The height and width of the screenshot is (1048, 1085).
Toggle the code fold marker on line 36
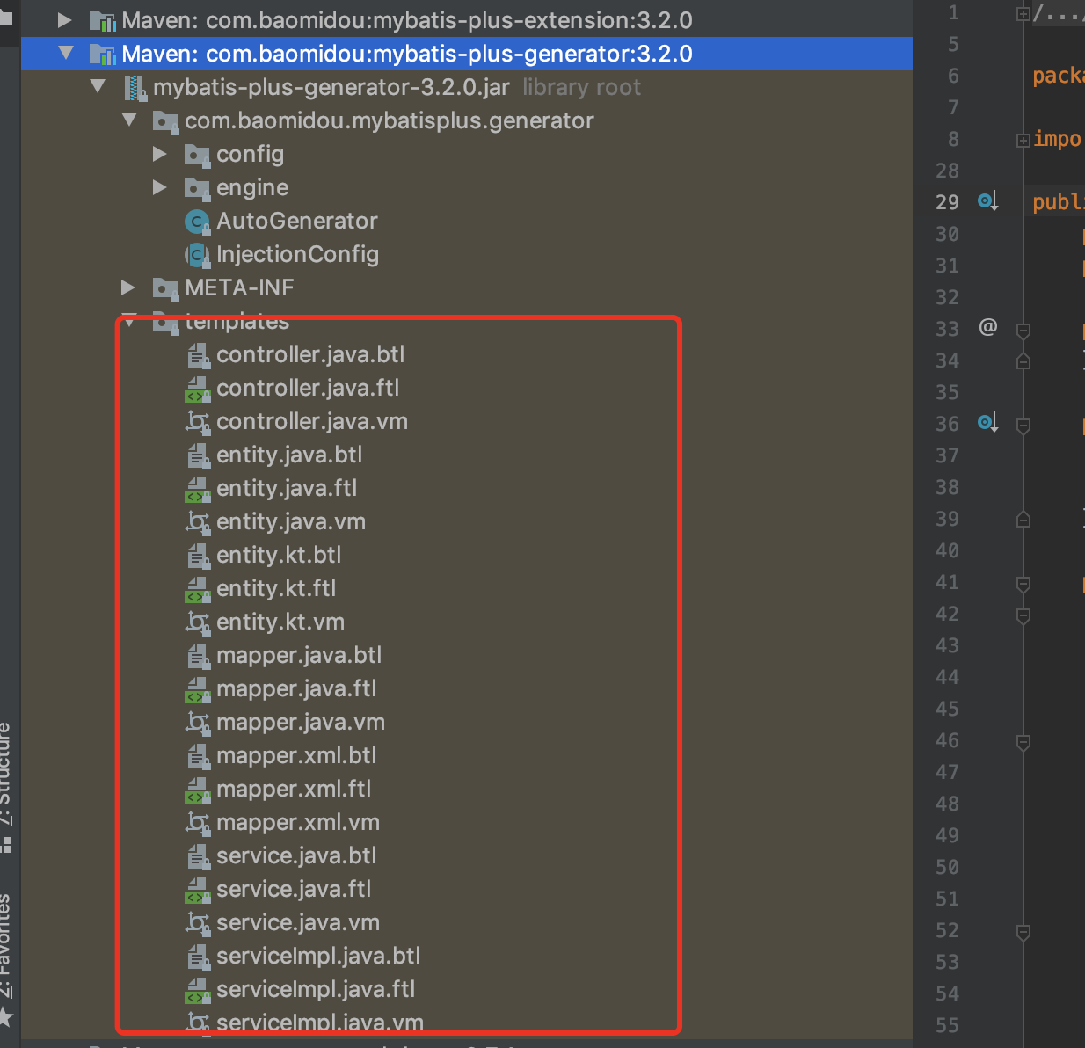(x=1023, y=426)
